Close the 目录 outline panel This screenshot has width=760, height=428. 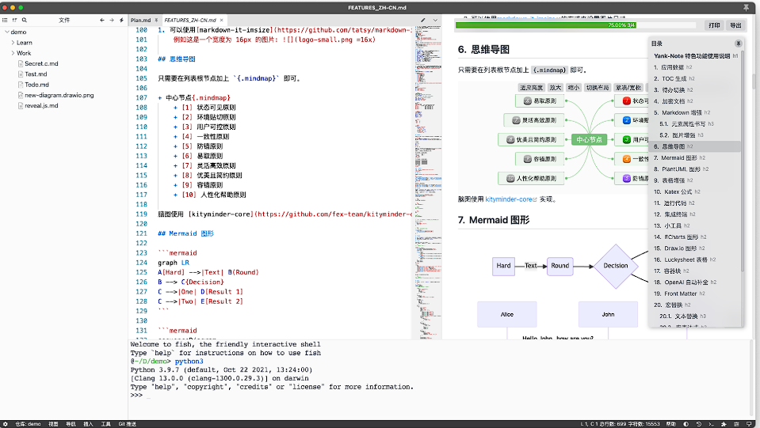click(738, 44)
